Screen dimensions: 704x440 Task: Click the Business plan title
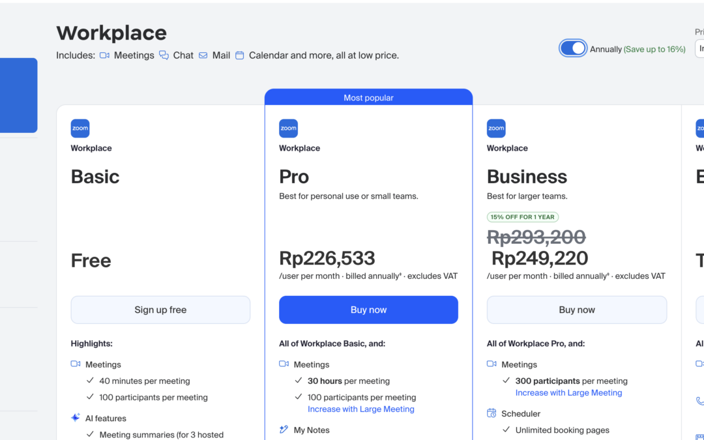[x=527, y=177]
